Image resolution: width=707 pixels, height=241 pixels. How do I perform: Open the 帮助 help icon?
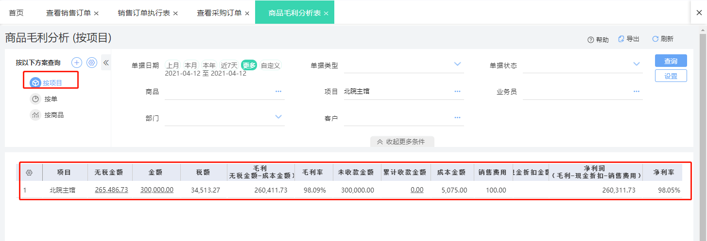[591, 40]
